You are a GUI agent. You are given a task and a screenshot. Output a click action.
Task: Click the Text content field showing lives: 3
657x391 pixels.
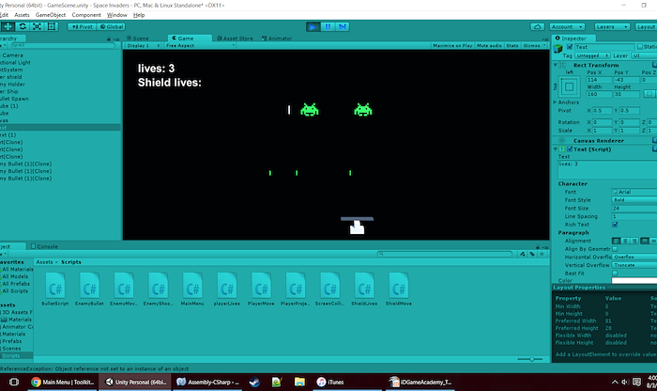coord(607,169)
